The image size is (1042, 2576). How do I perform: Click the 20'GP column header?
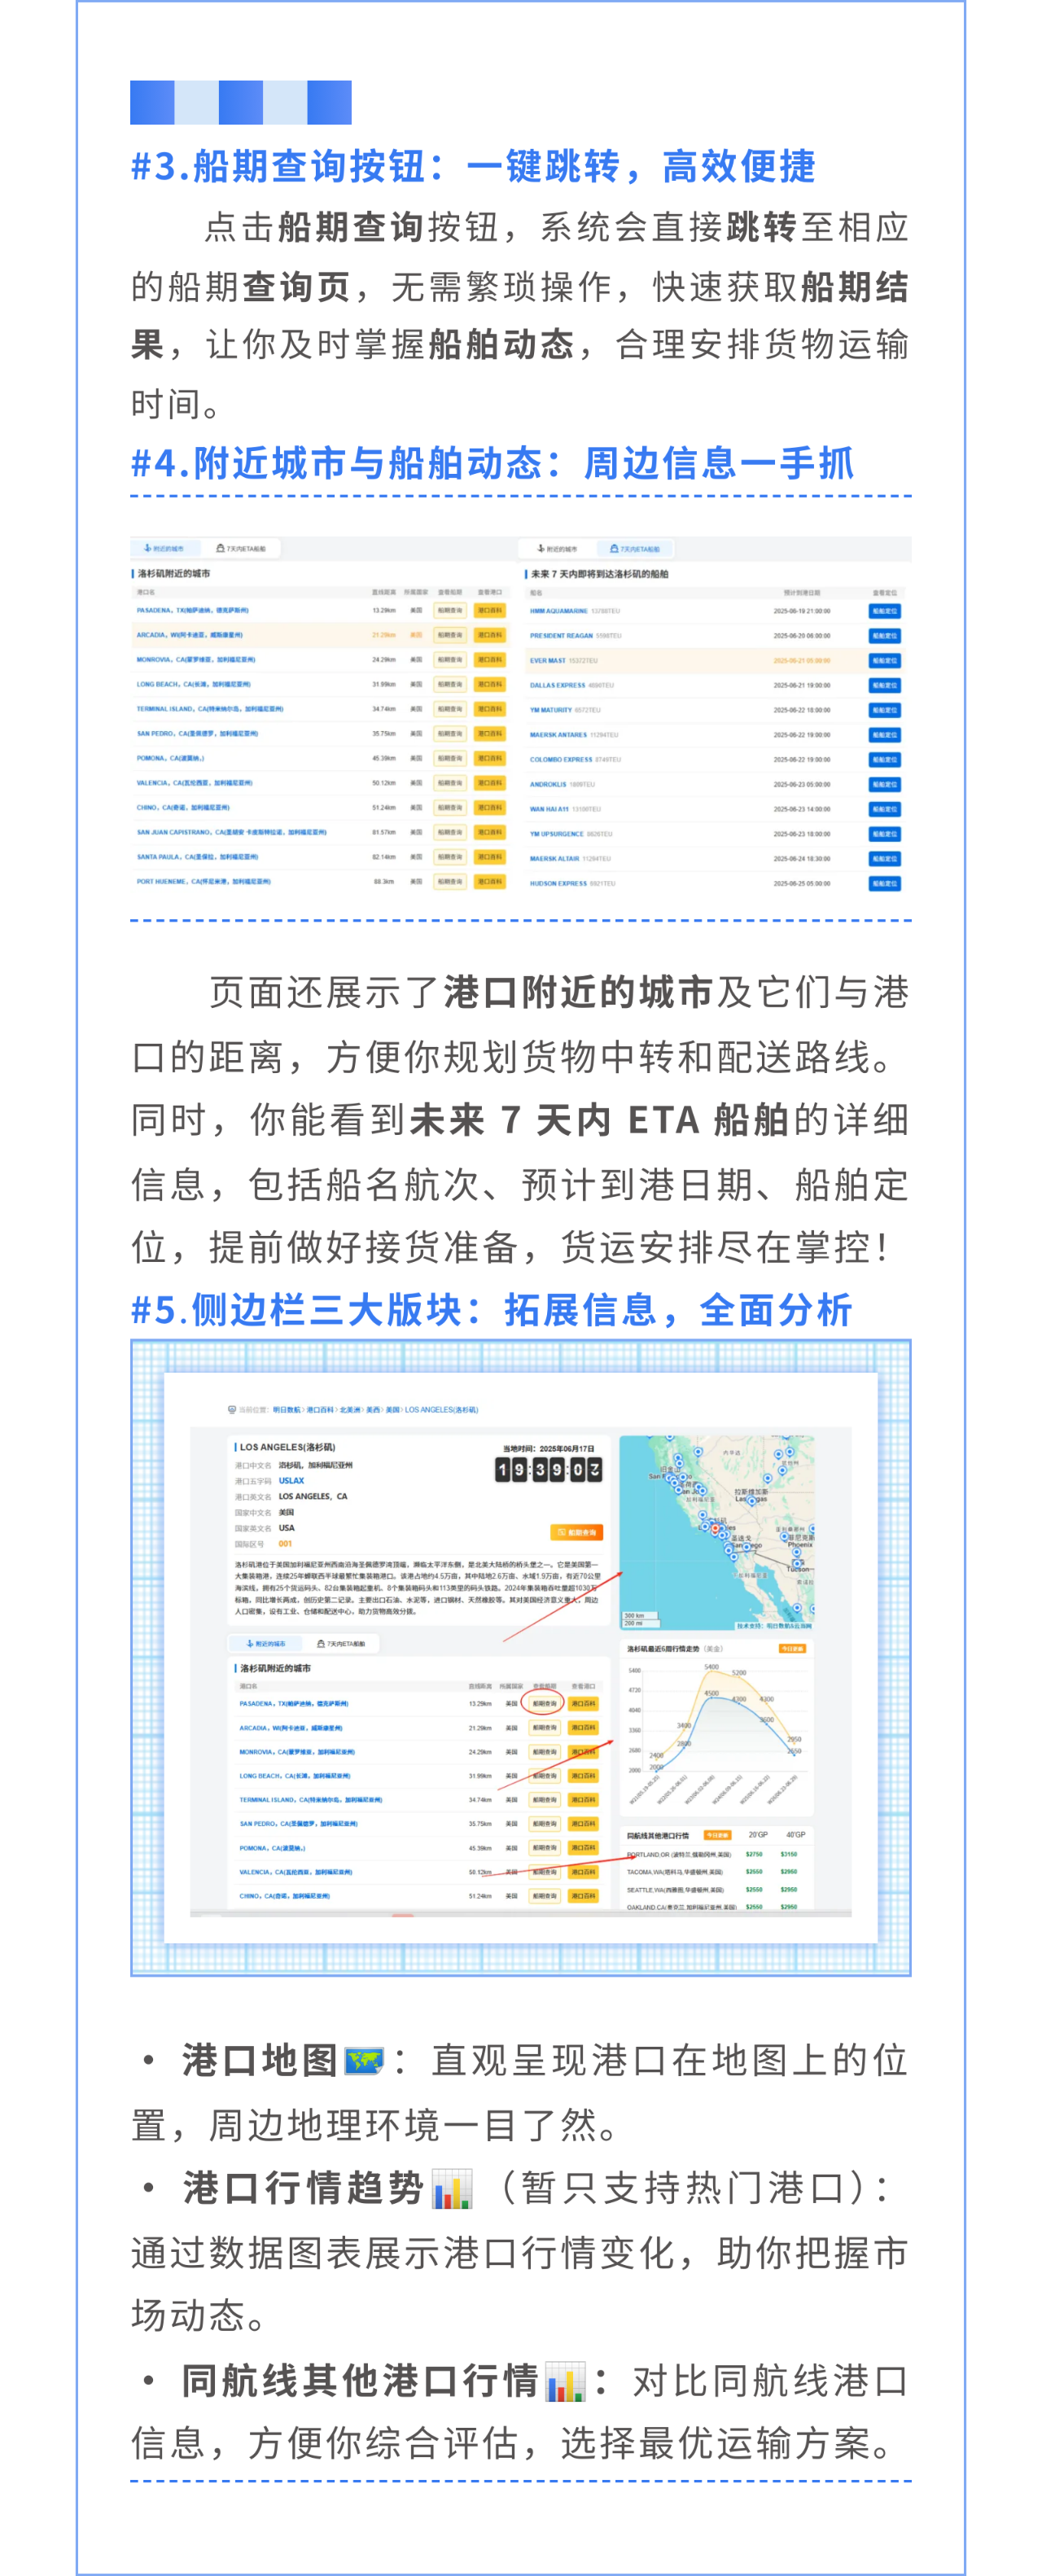[x=758, y=1835]
